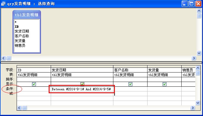
Task: Click the ID field cell in the grid
Action: click(34, 70)
